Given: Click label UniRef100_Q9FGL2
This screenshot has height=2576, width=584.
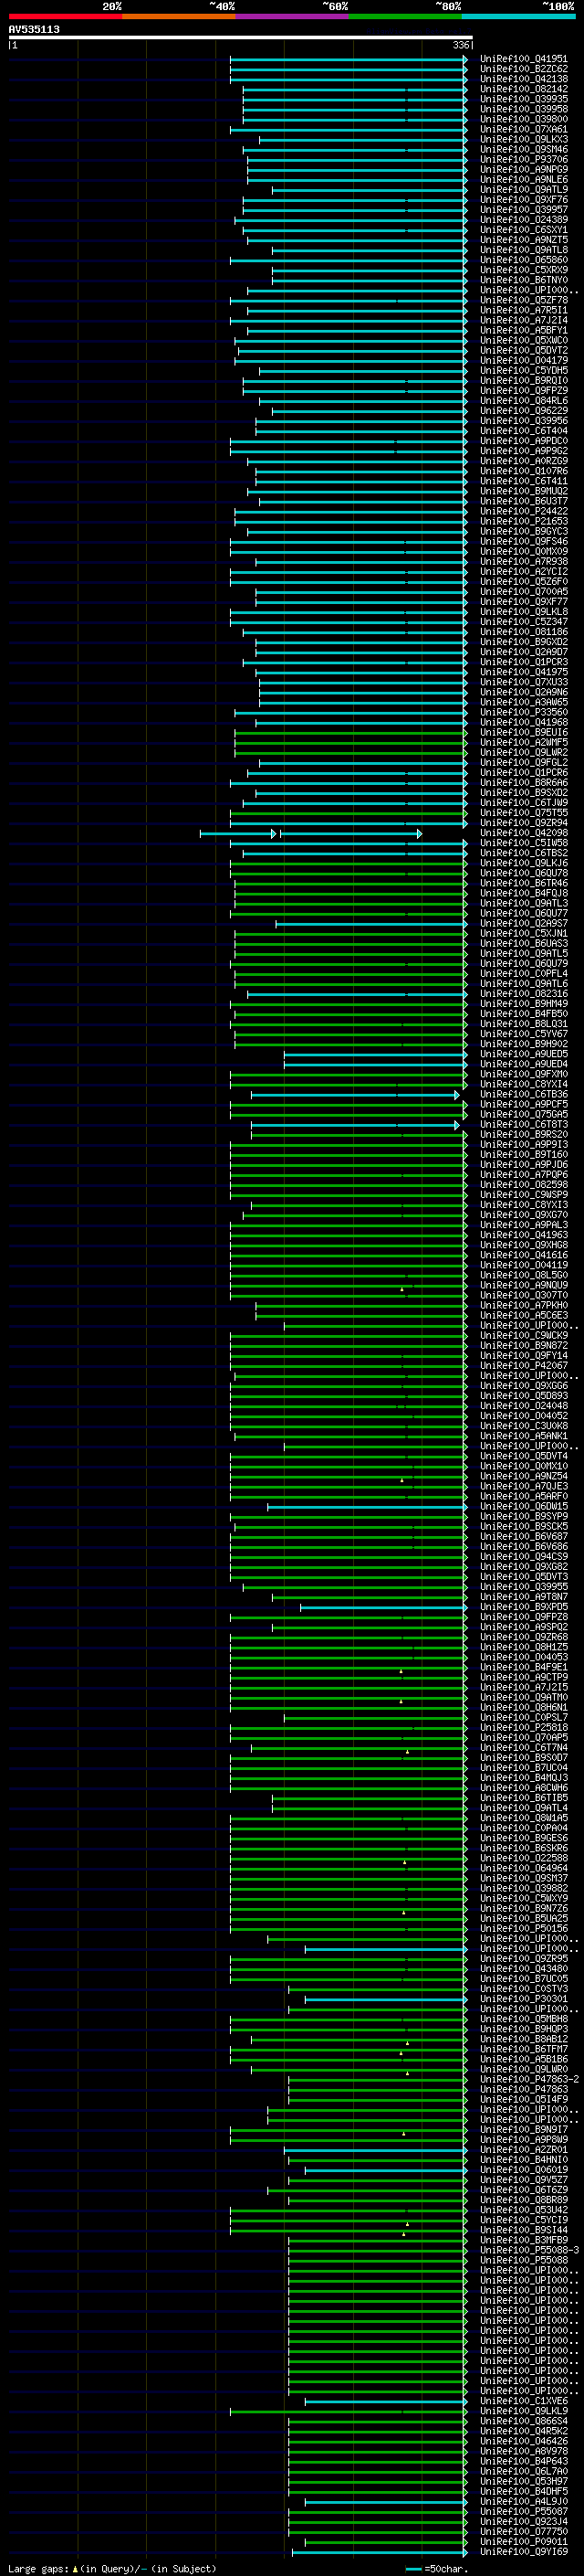Looking at the screenshot, I should click(x=523, y=762).
